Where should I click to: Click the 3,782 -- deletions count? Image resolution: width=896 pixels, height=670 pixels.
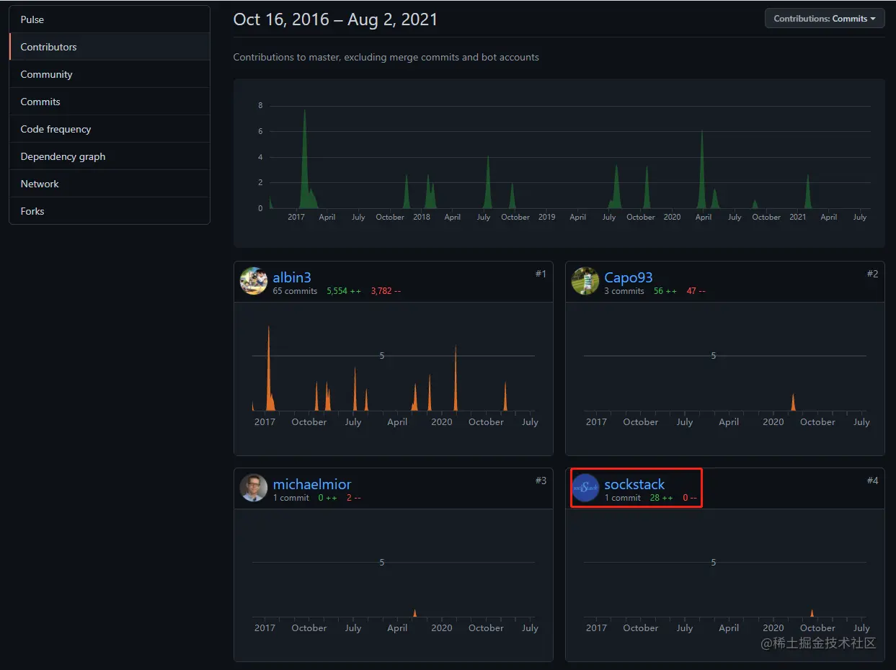pos(386,291)
